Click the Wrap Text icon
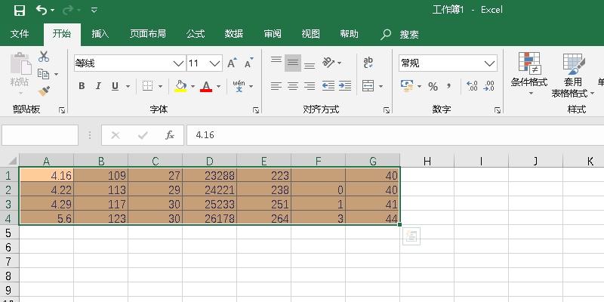This screenshot has height=302, width=604. [368, 63]
